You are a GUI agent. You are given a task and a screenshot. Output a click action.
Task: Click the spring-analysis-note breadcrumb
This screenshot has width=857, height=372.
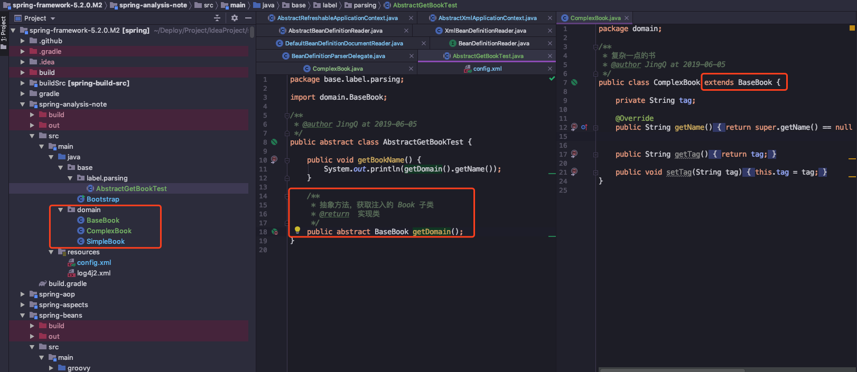148,5
